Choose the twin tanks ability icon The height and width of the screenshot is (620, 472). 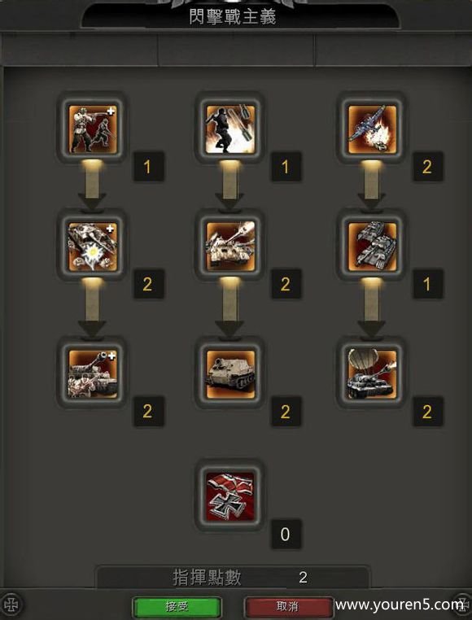click(372, 246)
